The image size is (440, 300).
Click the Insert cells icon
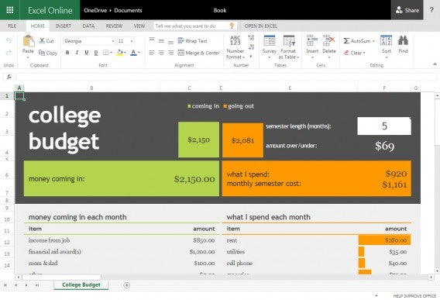click(x=312, y=40)
